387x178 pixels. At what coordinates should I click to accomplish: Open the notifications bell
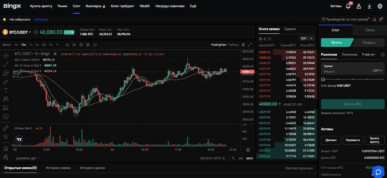[x=348, y=6]
